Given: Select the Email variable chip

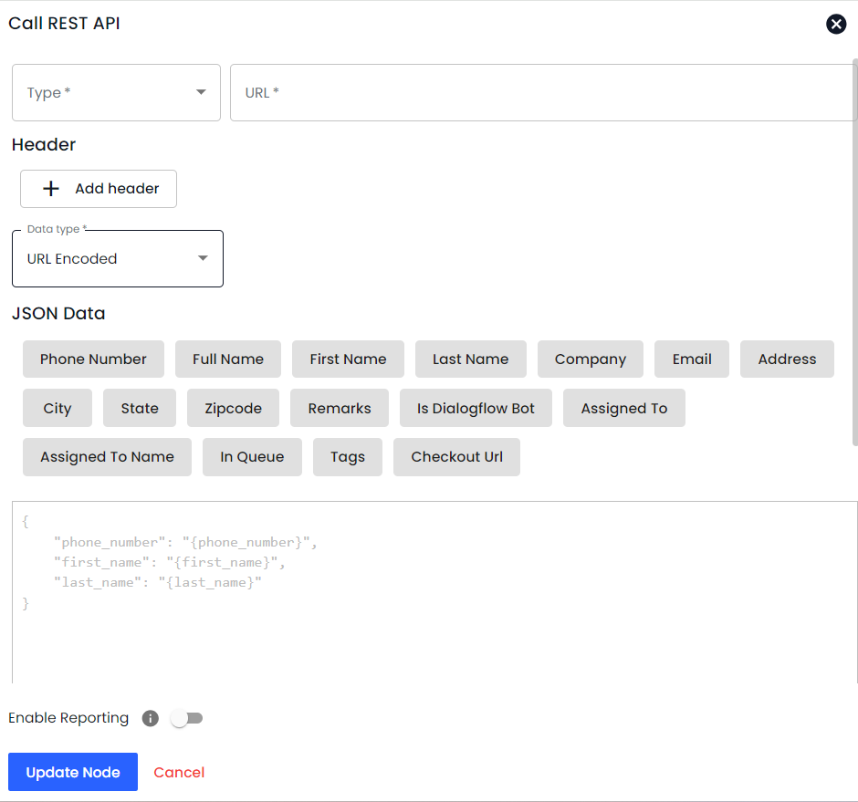Looking at the screenshot, I should coord(692,359).
